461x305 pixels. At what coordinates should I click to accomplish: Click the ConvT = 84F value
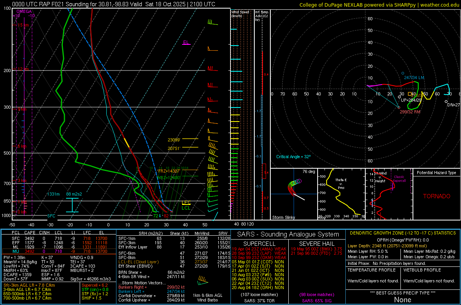53,266
